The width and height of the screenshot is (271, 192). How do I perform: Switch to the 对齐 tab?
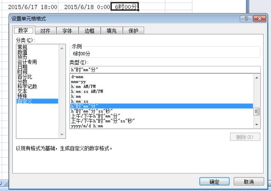(45, 31)
